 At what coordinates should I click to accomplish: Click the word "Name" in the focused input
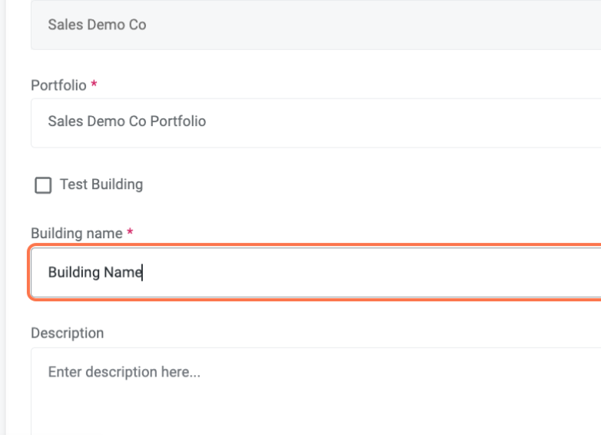pyautogui.click(x=123, y=273)
